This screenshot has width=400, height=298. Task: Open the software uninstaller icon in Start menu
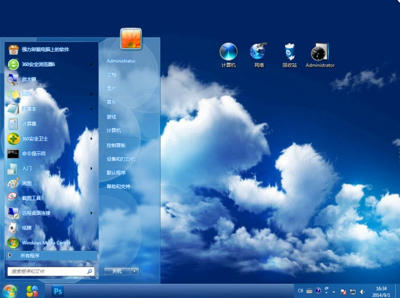pyautogui.click(x=13, y=49)
